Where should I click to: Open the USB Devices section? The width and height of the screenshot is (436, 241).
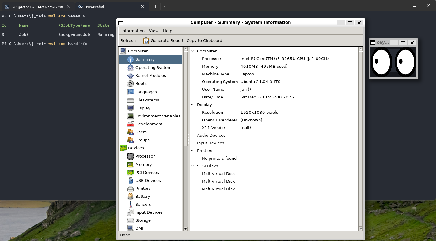click(x=149, y=180)
